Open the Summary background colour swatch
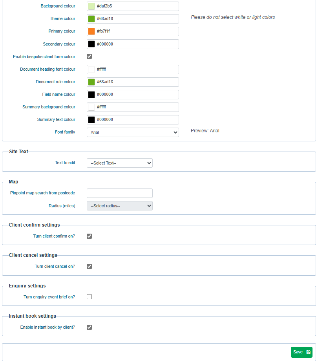The height and width of the screenshot is (364, 318). tap(91, 107)
